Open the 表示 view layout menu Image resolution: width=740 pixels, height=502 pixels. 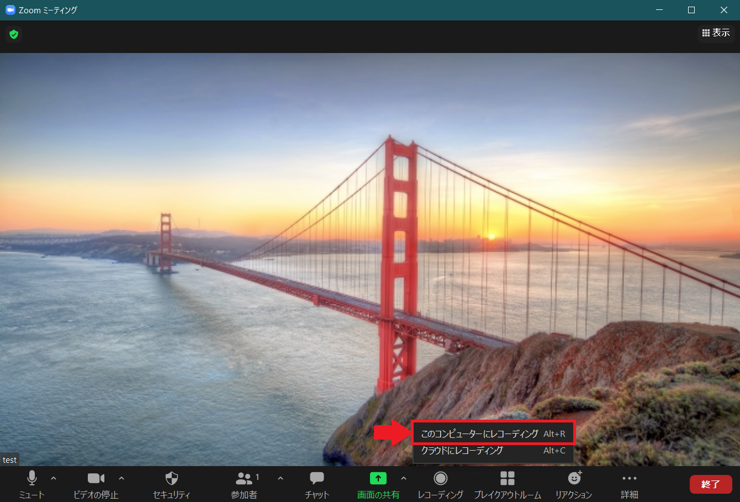click(716, 33)
